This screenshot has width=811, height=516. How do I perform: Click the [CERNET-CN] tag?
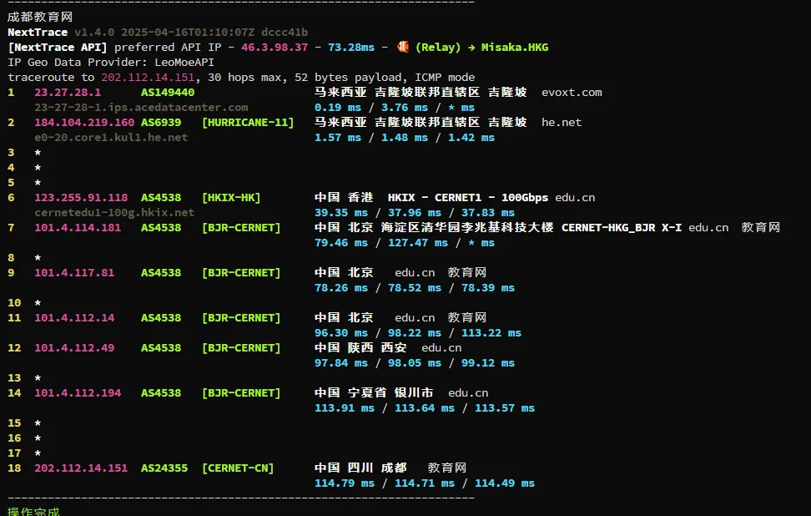coord(238,468)
